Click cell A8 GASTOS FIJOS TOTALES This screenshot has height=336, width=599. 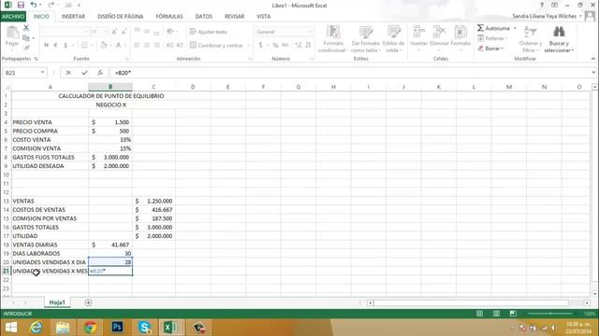tap(50, 158)
